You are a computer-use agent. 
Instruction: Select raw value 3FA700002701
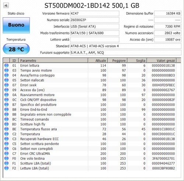tap(163, 159)
